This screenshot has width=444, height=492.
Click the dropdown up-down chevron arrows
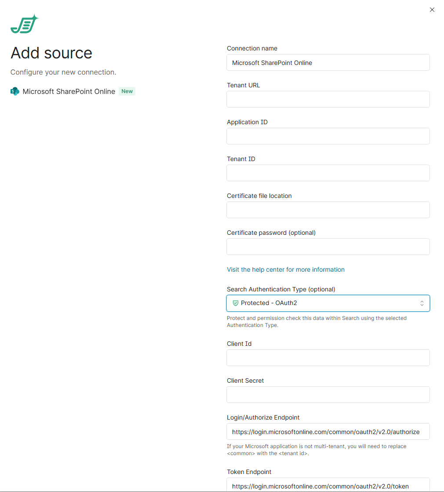(422, 303)
